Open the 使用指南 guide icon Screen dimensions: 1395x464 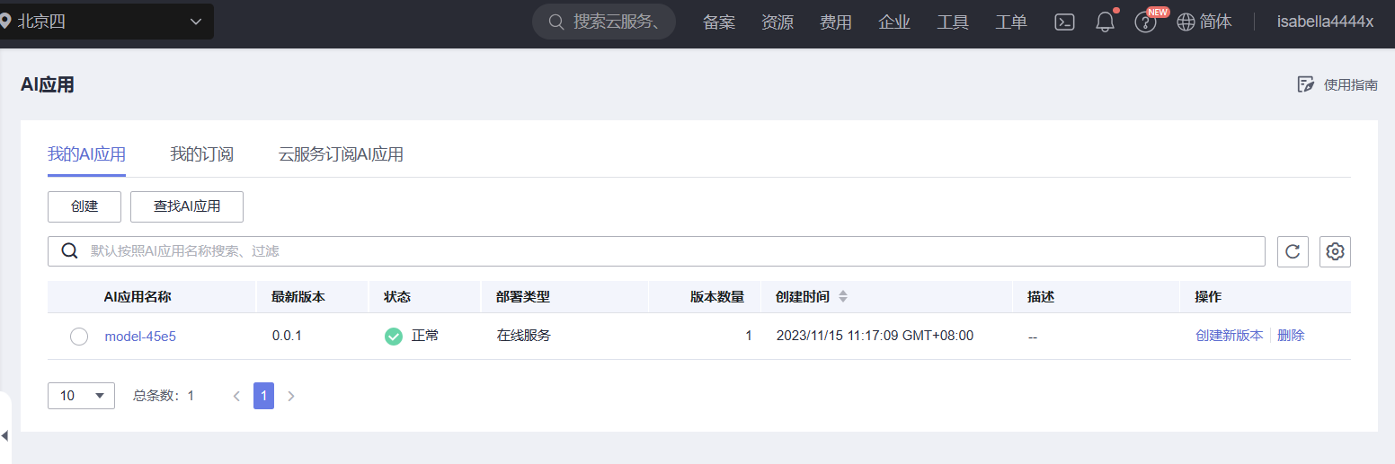[x=1306, y=84]
